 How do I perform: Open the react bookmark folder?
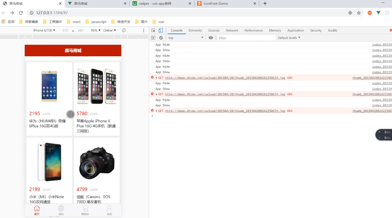click(x=74, y=22)
